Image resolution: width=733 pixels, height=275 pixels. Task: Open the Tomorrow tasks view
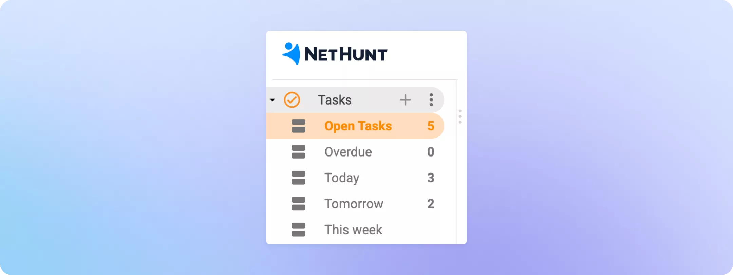coord(354,204)
